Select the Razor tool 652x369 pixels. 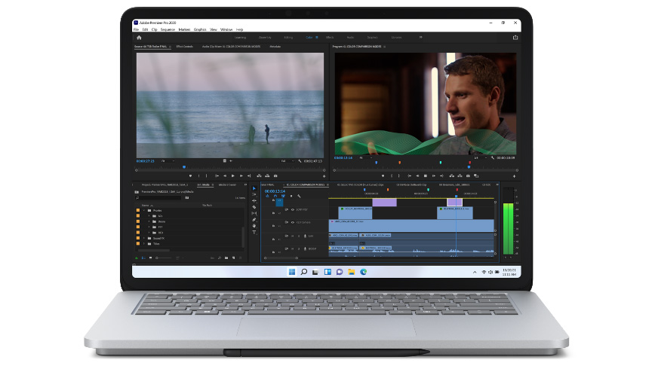point(254,207)
